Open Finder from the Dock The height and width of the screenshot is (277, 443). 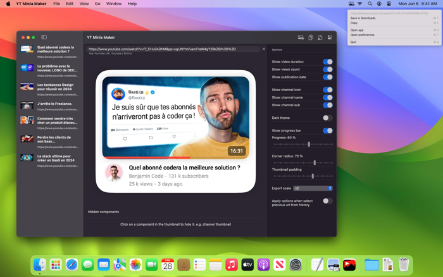pyautogui.click(x=39, y=265)
